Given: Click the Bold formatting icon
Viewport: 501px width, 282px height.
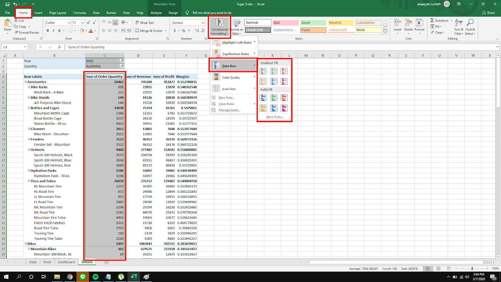Looking at the screenshot, I should (x=48, y=31).
